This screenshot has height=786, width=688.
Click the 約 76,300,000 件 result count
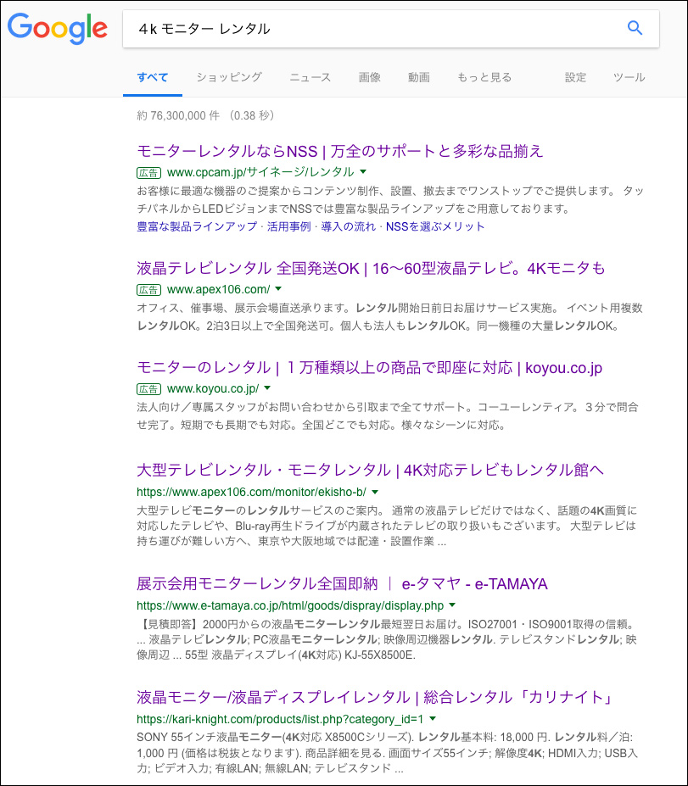pos(178,115)
